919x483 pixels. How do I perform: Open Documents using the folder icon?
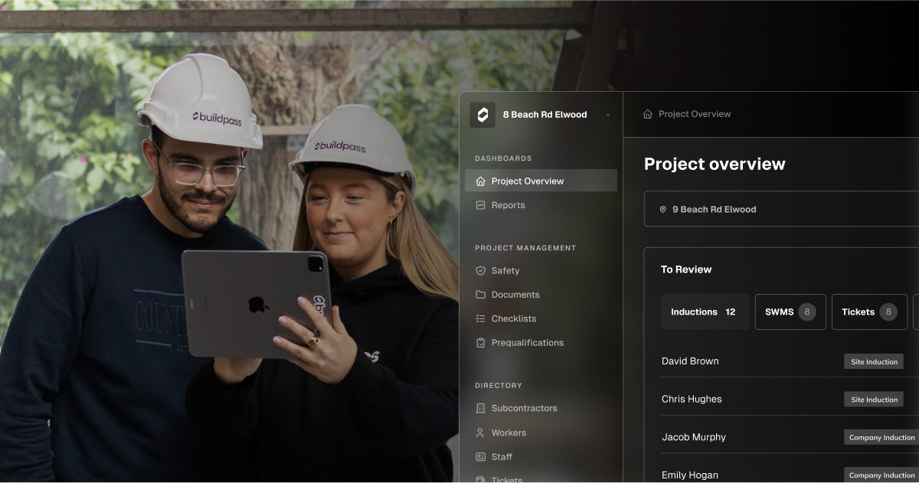pyautogui.click(x=482, y=295)
